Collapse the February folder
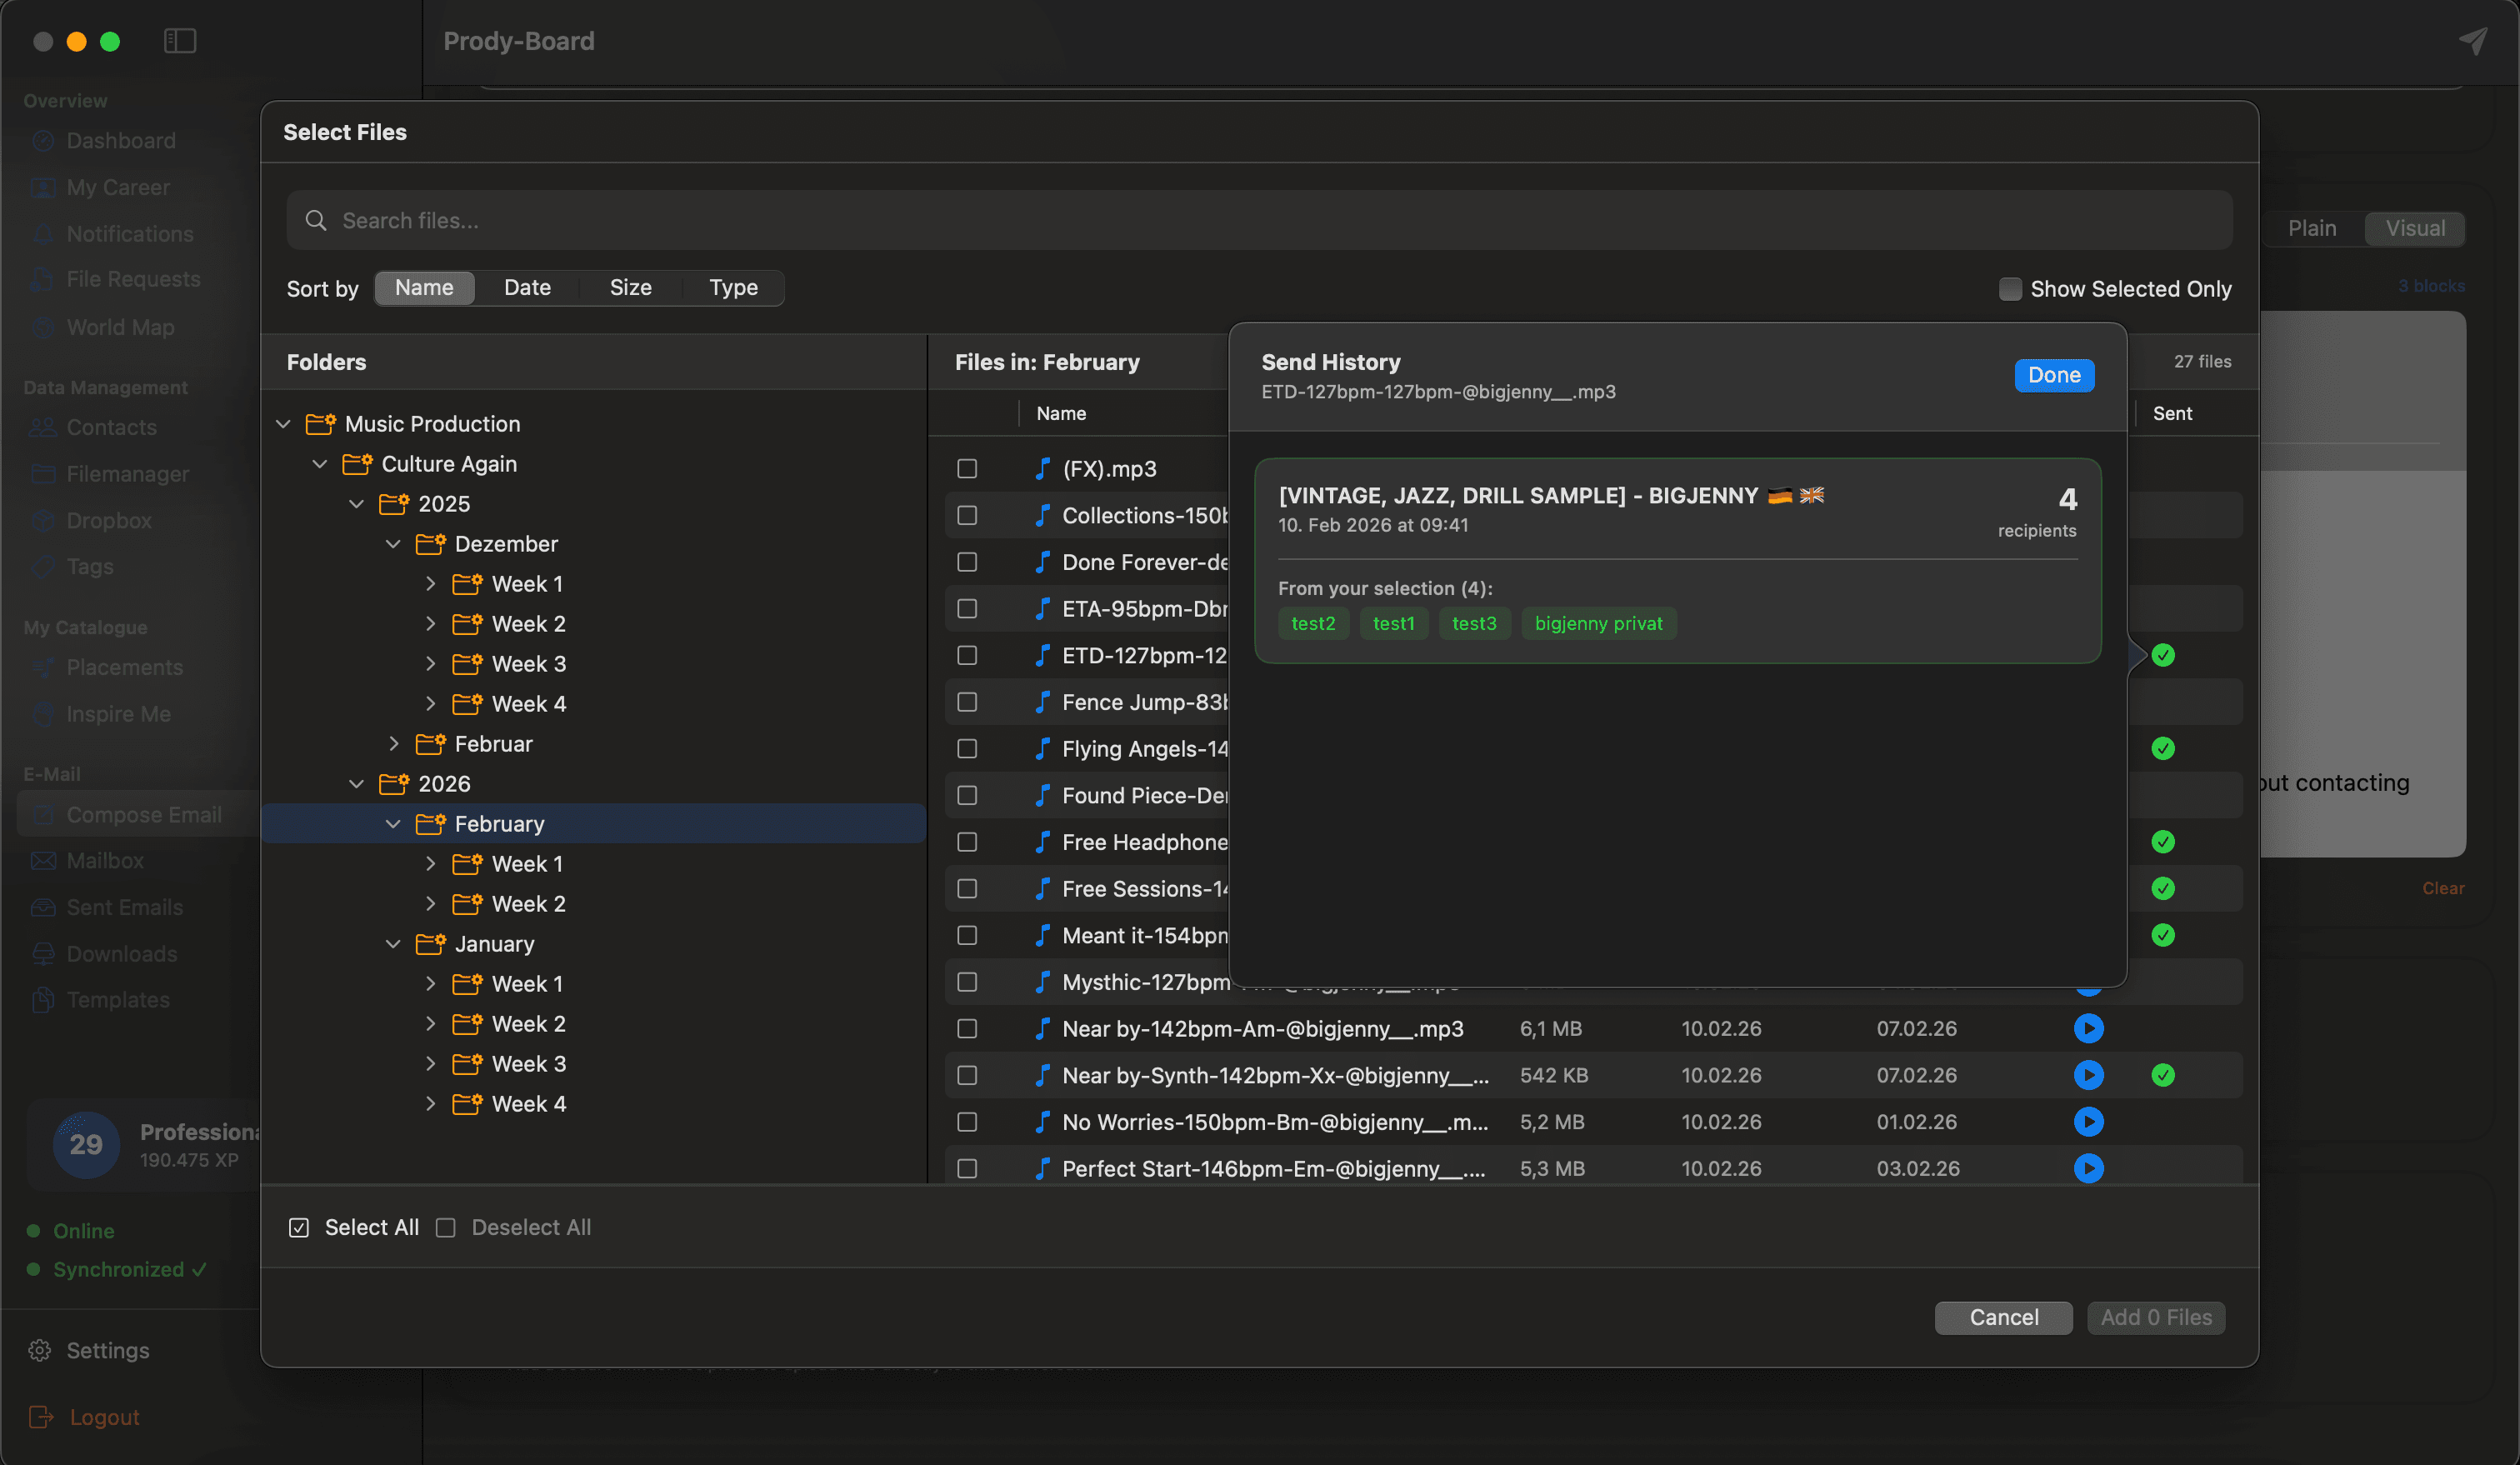Screen dimensions: 2520x1465 tap(392, 824)
